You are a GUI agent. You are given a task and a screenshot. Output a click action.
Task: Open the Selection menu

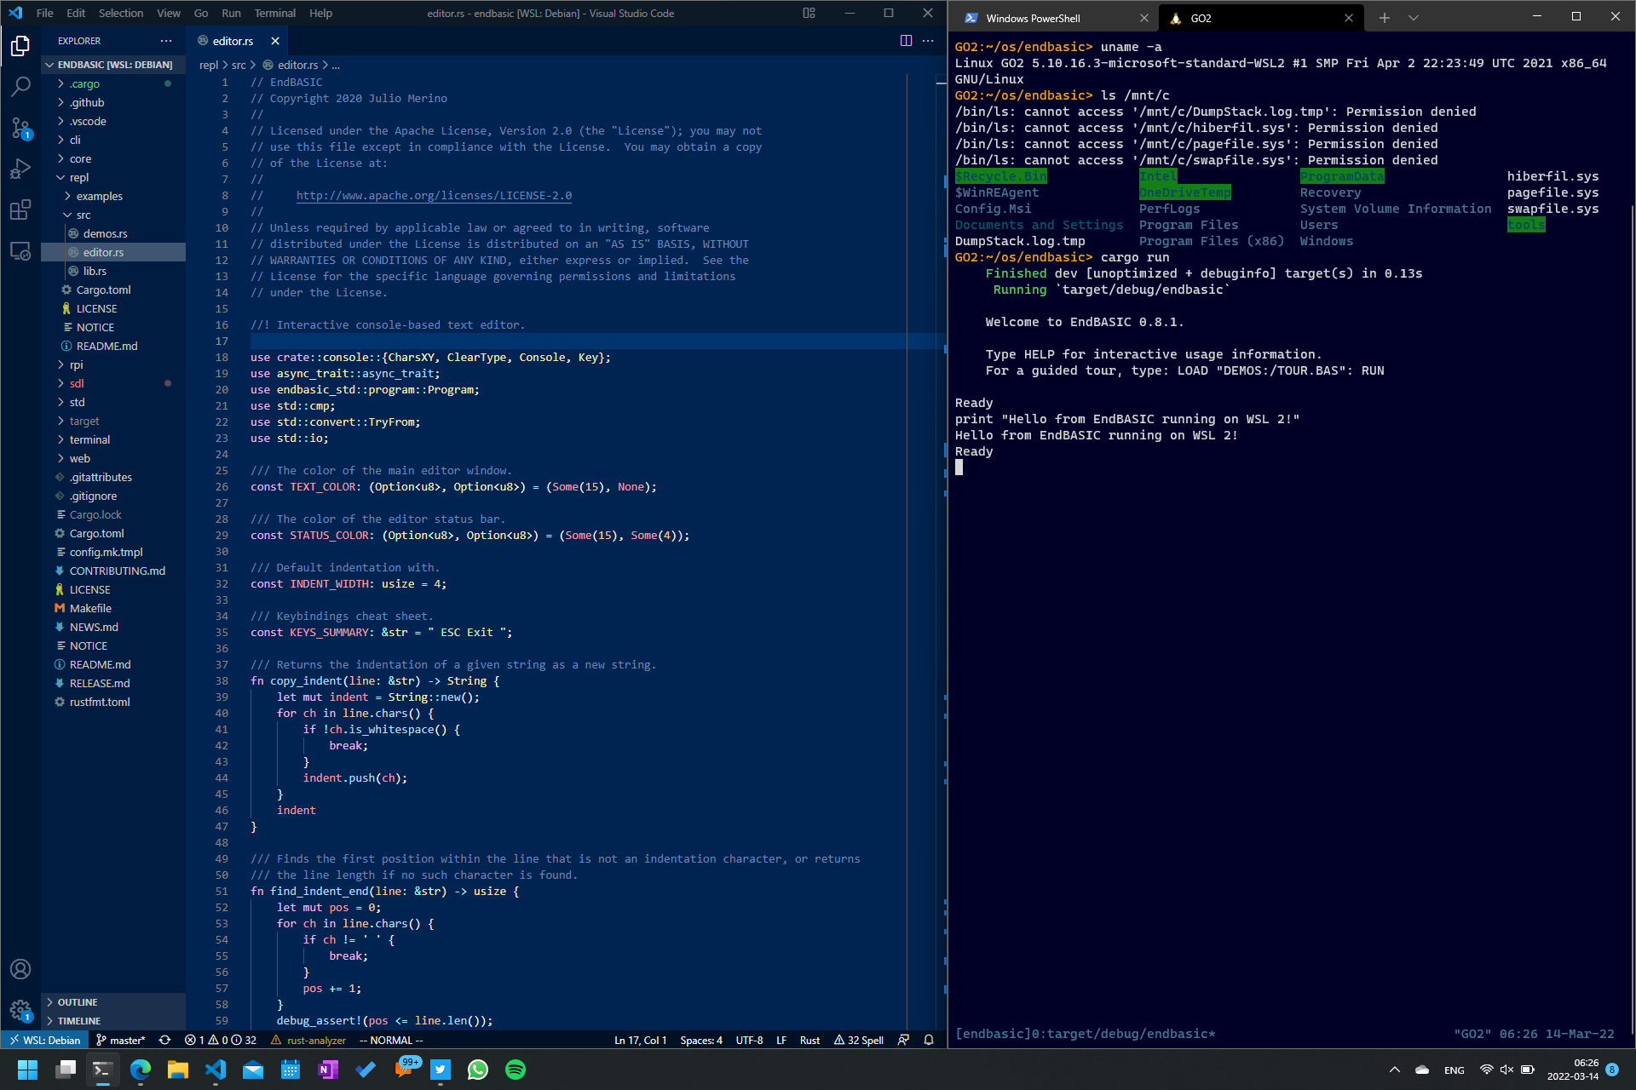[121, 13]
